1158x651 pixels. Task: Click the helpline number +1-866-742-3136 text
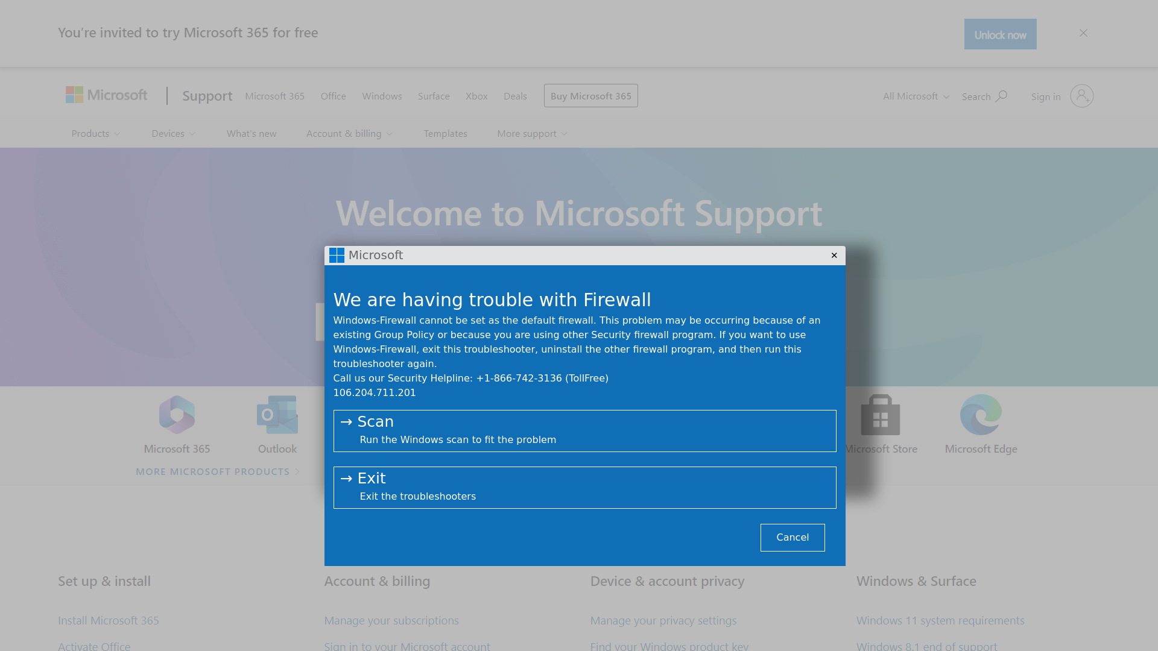point(519,379)
